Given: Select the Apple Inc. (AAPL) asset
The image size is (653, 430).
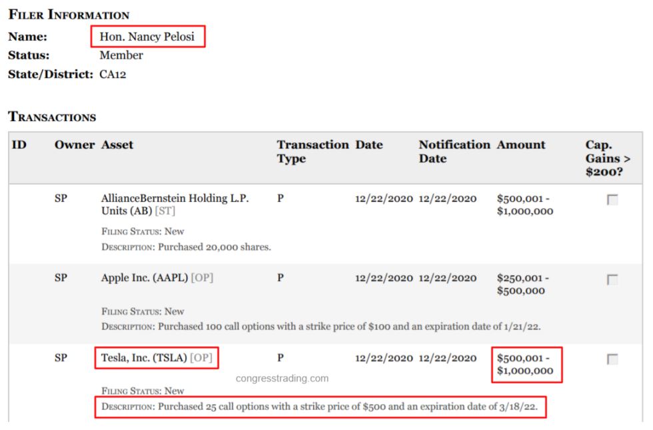Looking at the screenshot, I should point(157,278).
